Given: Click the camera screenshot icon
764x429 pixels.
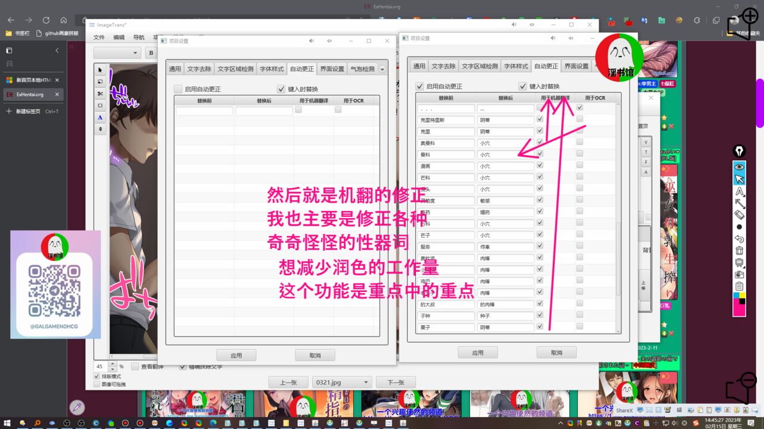Looking at the screenshot, I should [739, 274].
